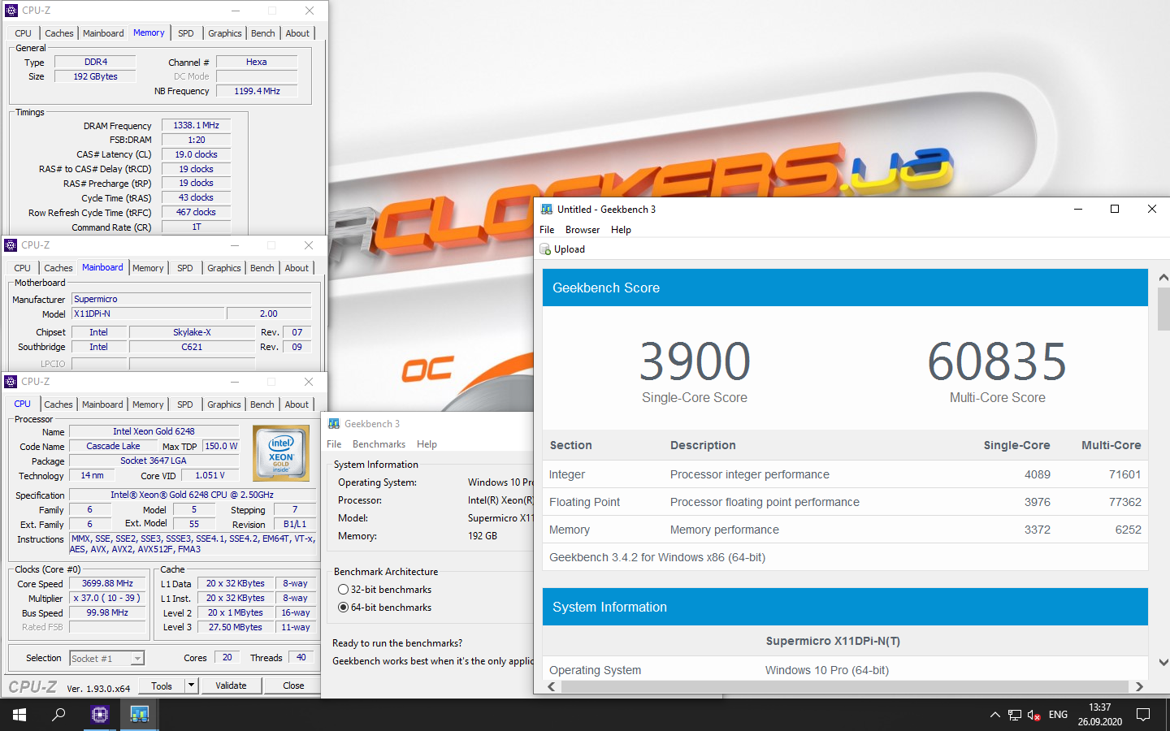Screen dimensions: 1170x731
Task: Click the Upload icon in Geekbench results
Action: pos(545,249)
